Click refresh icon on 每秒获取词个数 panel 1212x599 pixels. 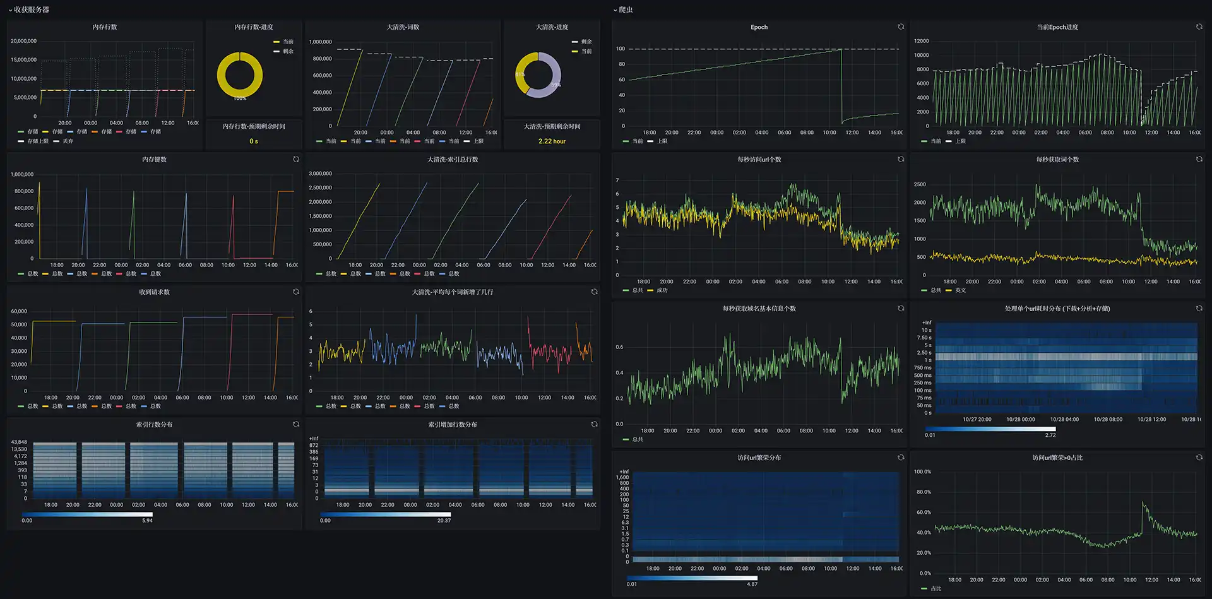(x=1199, y=159)
